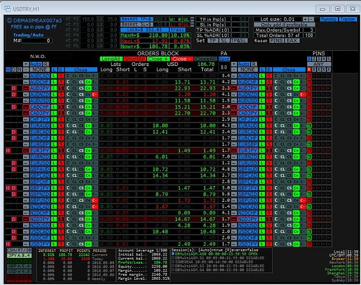Viewport: 361px width, 285px height.
Task: Toggle the N filter button in header
Action: click(x=20, y=69)
